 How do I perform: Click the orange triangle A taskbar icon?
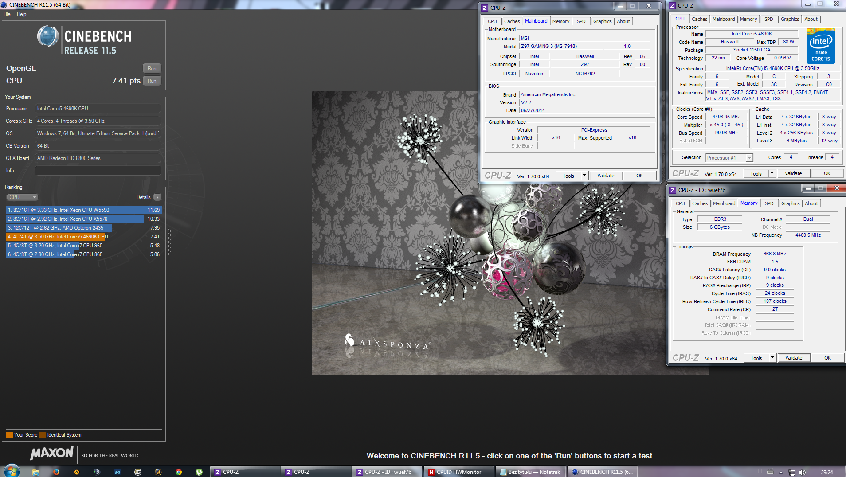77,472
